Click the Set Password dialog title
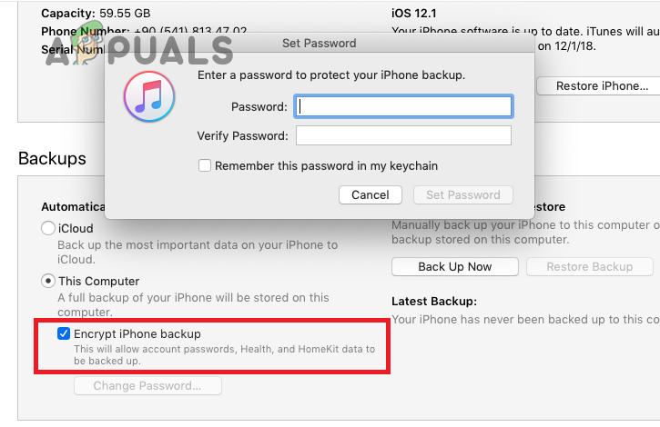This screenshot has height=427, width=660. [x=319, y=44]
